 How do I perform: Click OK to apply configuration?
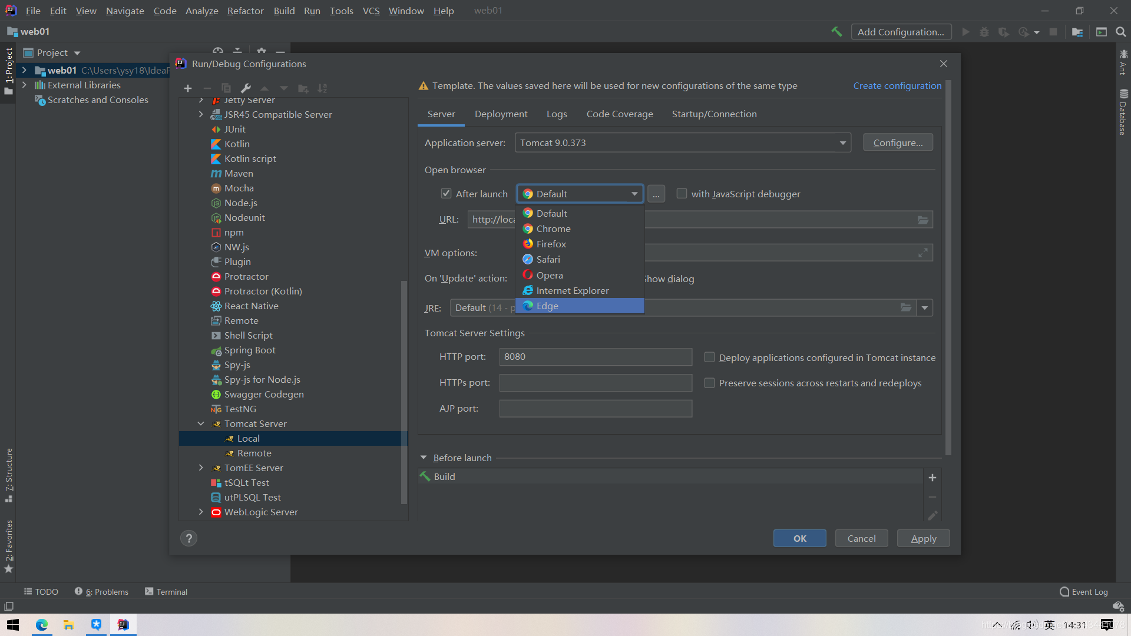(799, 538)
